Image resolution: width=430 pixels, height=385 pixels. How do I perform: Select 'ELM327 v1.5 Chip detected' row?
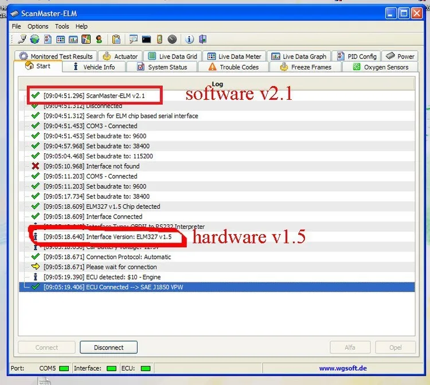(x=217, y=207)
